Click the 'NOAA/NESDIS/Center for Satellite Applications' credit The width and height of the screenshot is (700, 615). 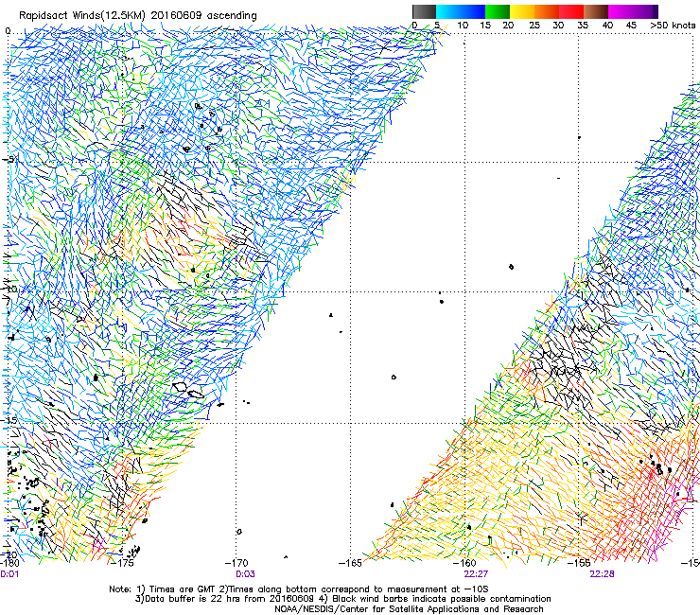coord(377,609)
